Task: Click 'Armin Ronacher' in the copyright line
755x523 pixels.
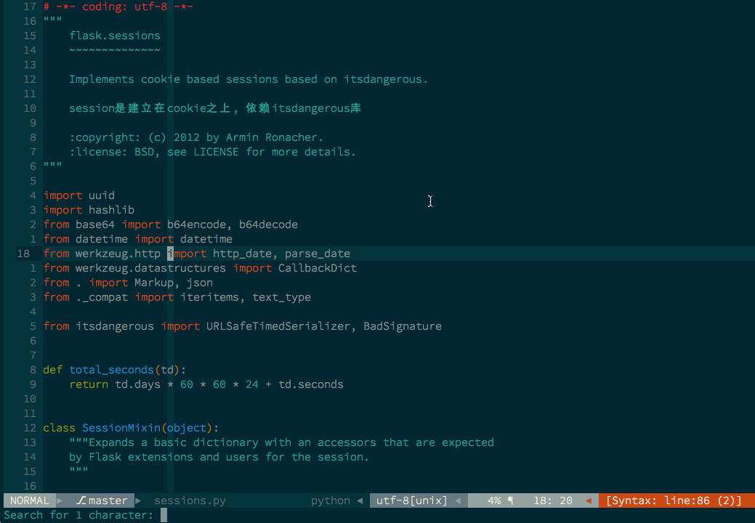Action: coord(271,137)
